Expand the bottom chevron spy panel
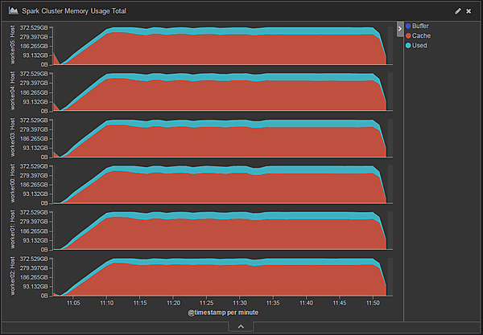The height and width of the screenshot is (335, 483). 241,326
